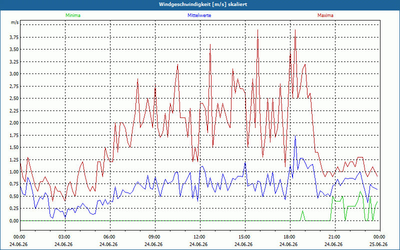This screenshot has width=400, height=250.
Task: Click the 2,75 y-axis value
Action: coord(14,86)
